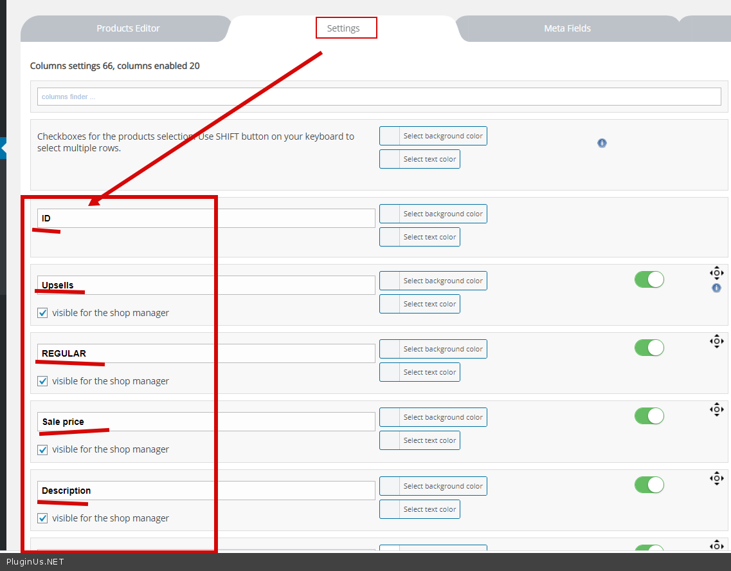Disable the Upsells column toggle switch
This screenshot has width=731, height=571.
click(x=649, y=279)
